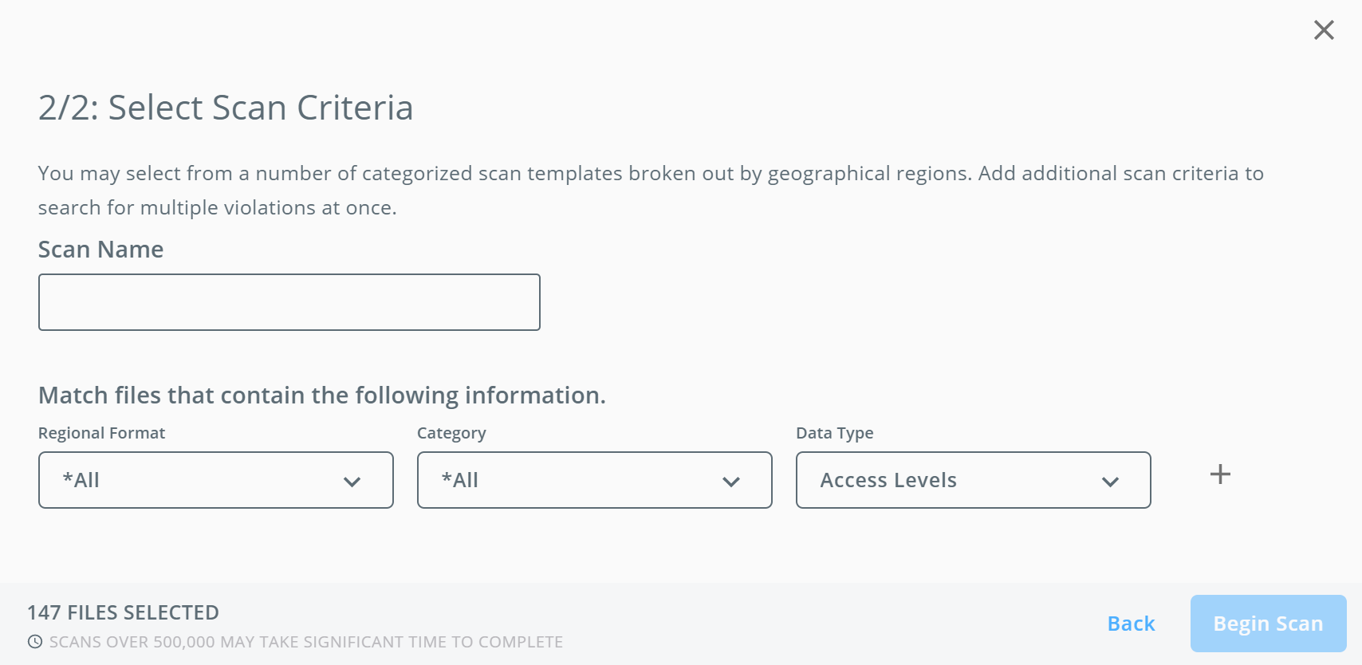Open the Access Levels Data Type dropdown
This screenshot has width=1362, height=665.
(974, 480)
